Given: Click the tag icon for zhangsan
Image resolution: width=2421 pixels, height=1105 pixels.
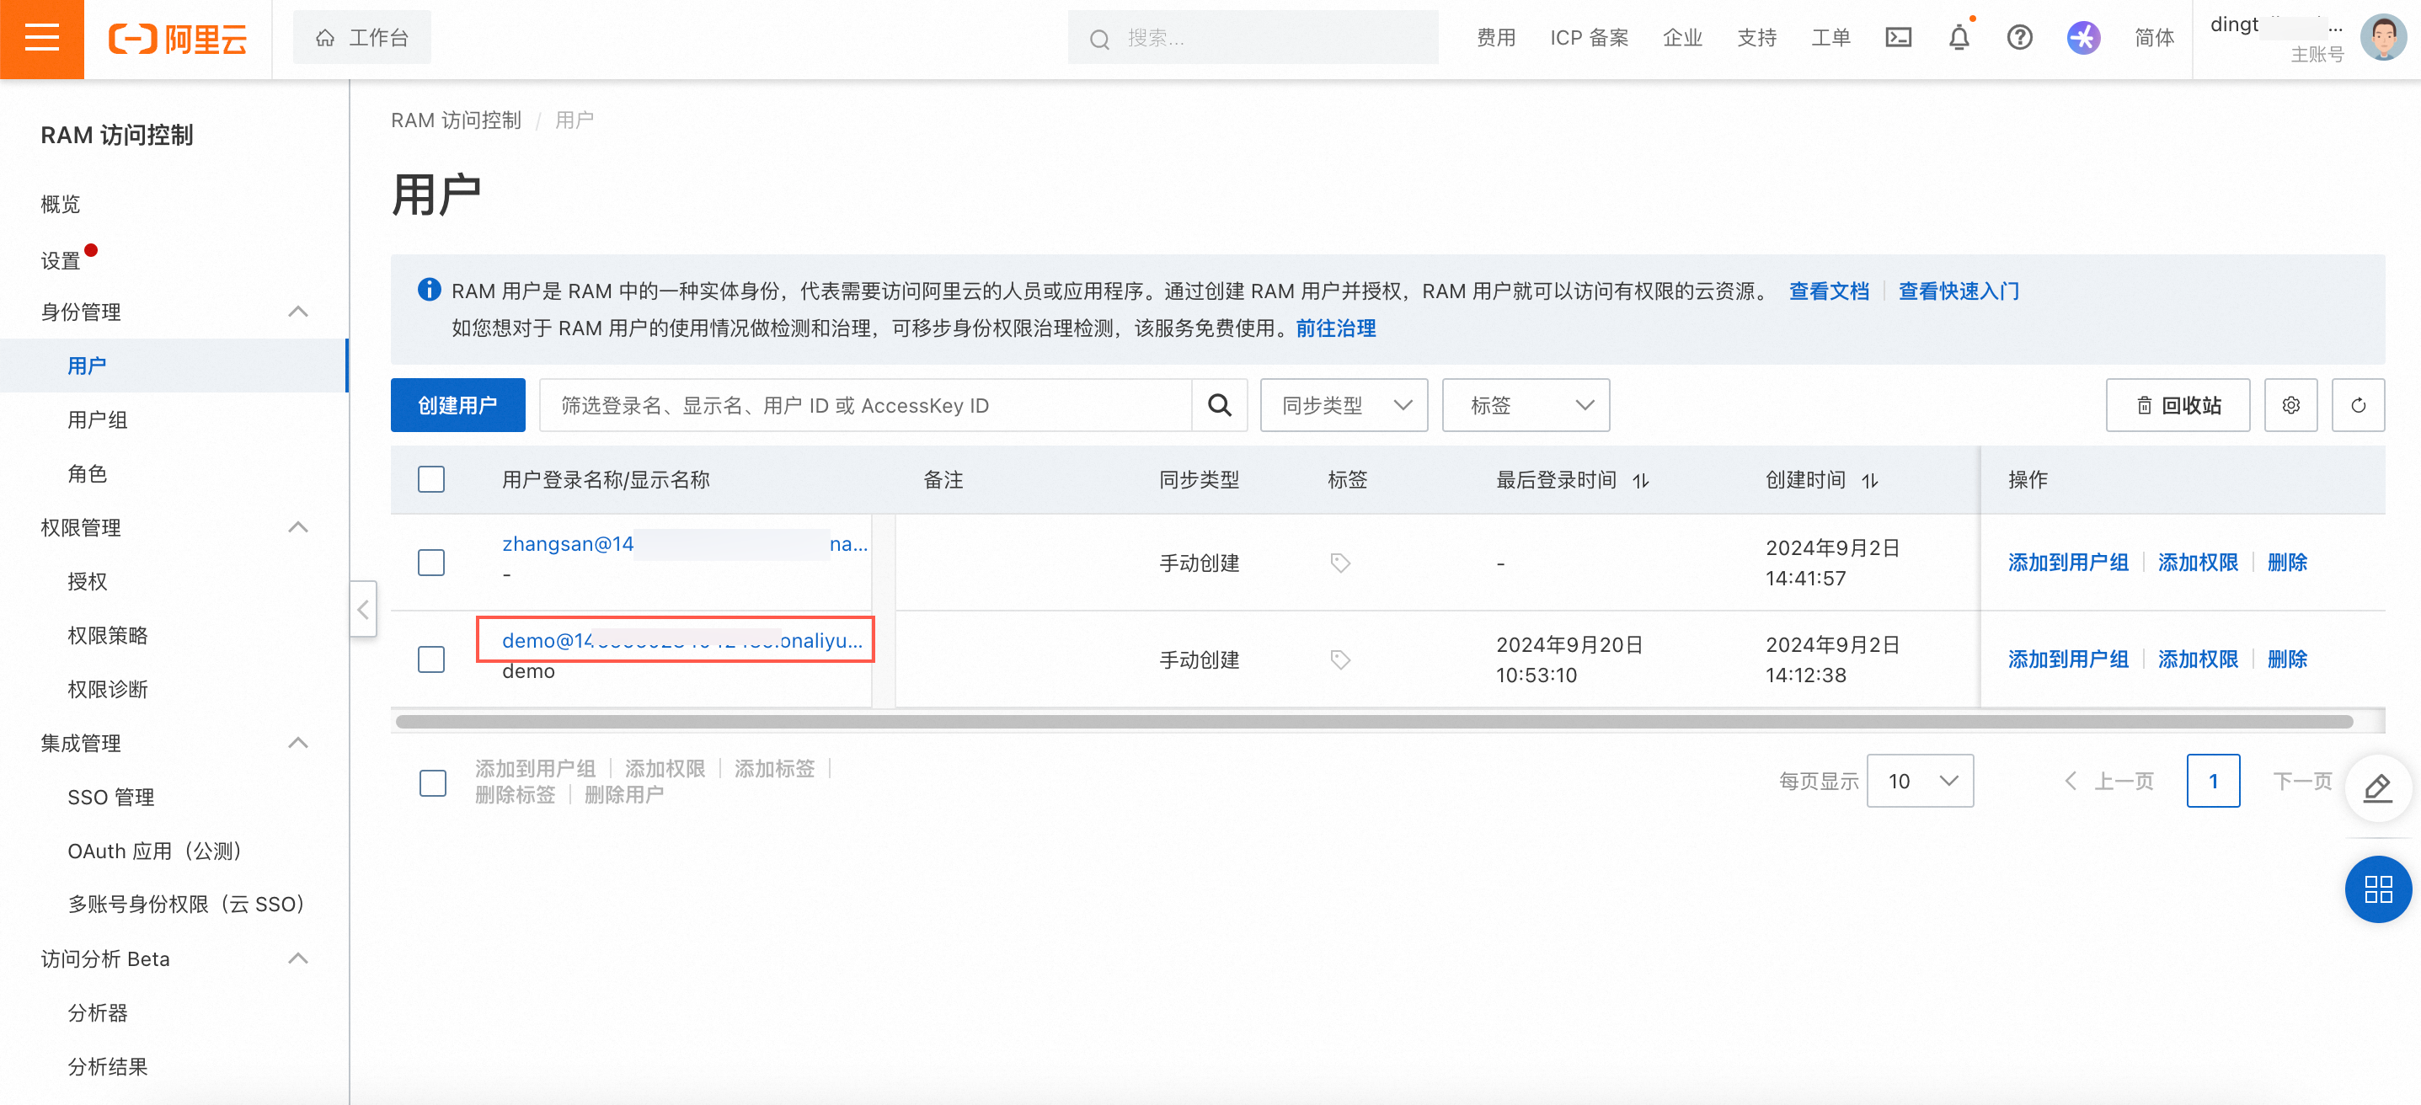Looking at the screenshot, I should click(1340, 563).
